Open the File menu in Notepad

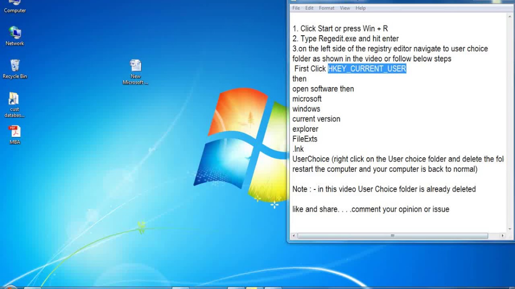[x=296, y=8]
